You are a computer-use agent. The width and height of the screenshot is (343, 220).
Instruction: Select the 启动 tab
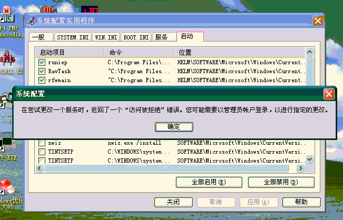point(190,36)
